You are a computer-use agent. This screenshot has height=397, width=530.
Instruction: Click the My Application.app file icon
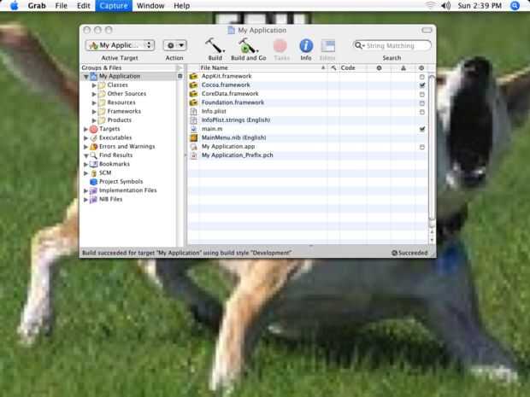[x=193, y=147]
